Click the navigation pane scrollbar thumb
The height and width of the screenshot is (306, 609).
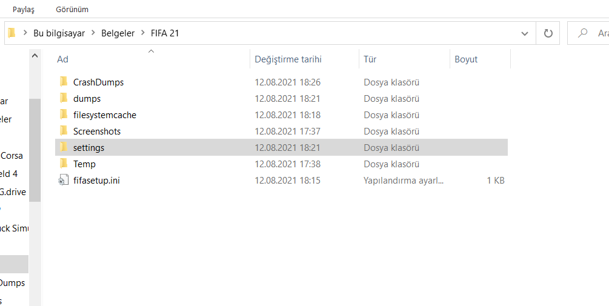(x=35, y=150)
